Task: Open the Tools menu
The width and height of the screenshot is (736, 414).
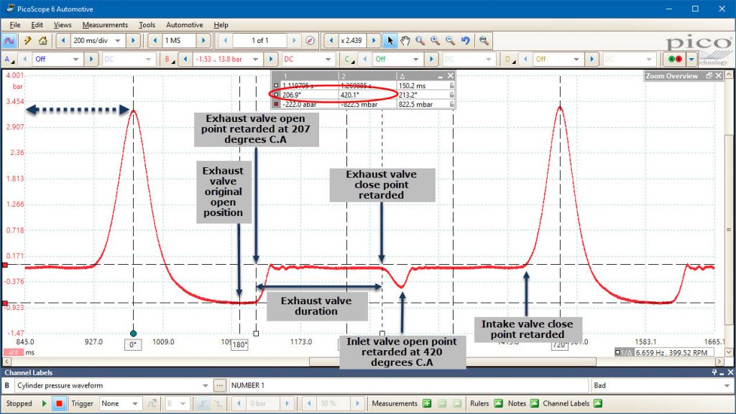Action: tap(147, 25)
